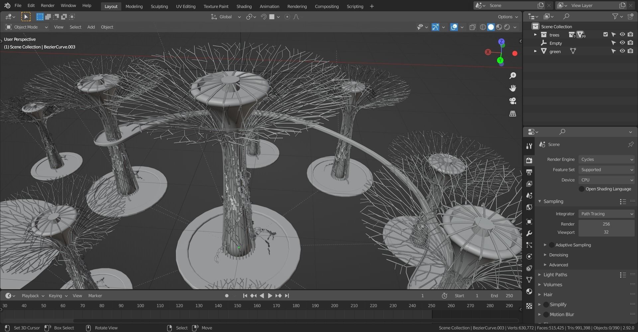Expand the Hair panel
Screen dimensions: 638x332
[540, 295]
